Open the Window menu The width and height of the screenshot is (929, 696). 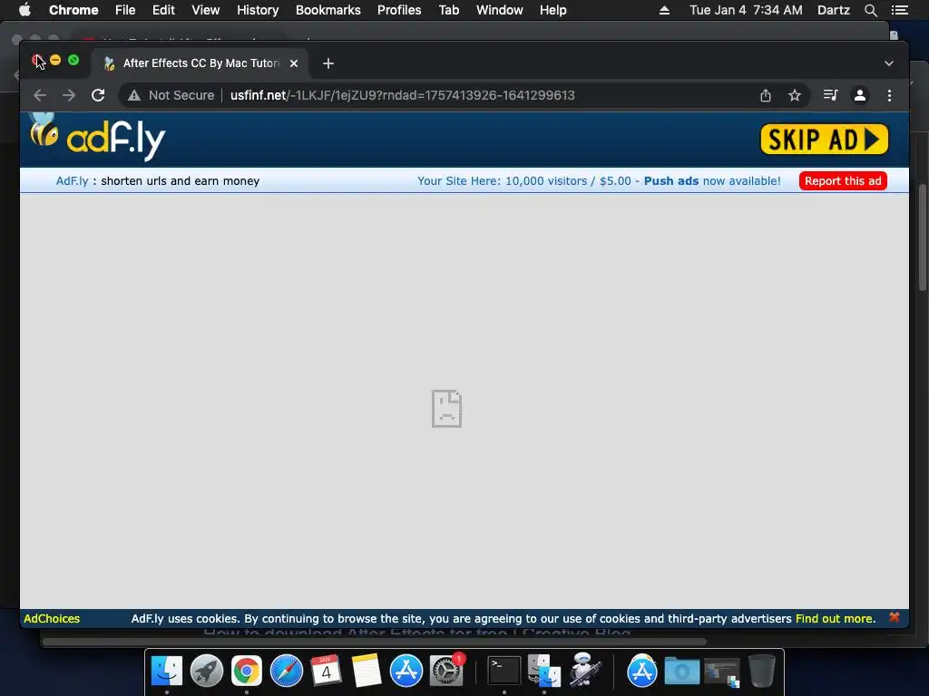point(500,10)
